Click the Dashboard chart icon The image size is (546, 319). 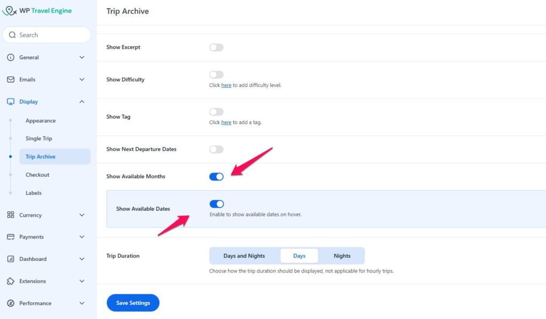pyautogui.click(x=10, y=259)
